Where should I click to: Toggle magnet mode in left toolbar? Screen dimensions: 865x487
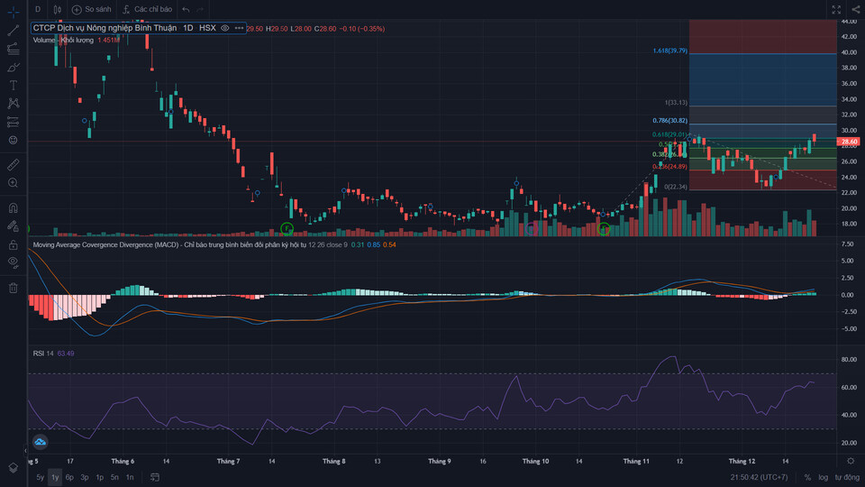pyautogui.click(x=13, y=207)
